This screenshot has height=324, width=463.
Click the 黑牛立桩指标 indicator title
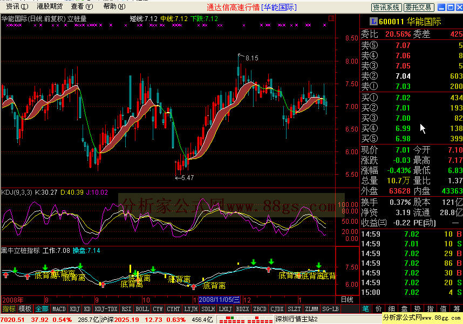[20, 251]
